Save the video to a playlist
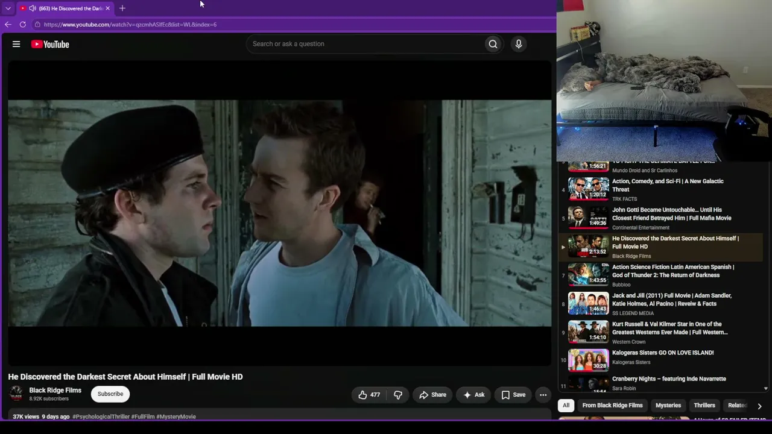The width and height of the screenshot is (772, 434). click(x=513, y=395)
